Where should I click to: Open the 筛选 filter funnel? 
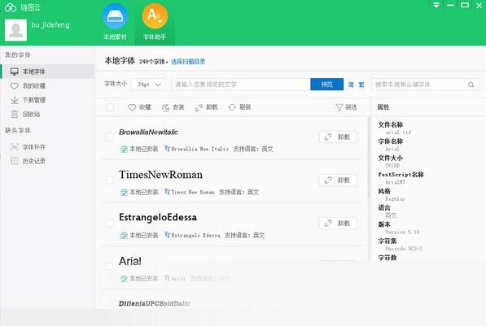(346, 107)
